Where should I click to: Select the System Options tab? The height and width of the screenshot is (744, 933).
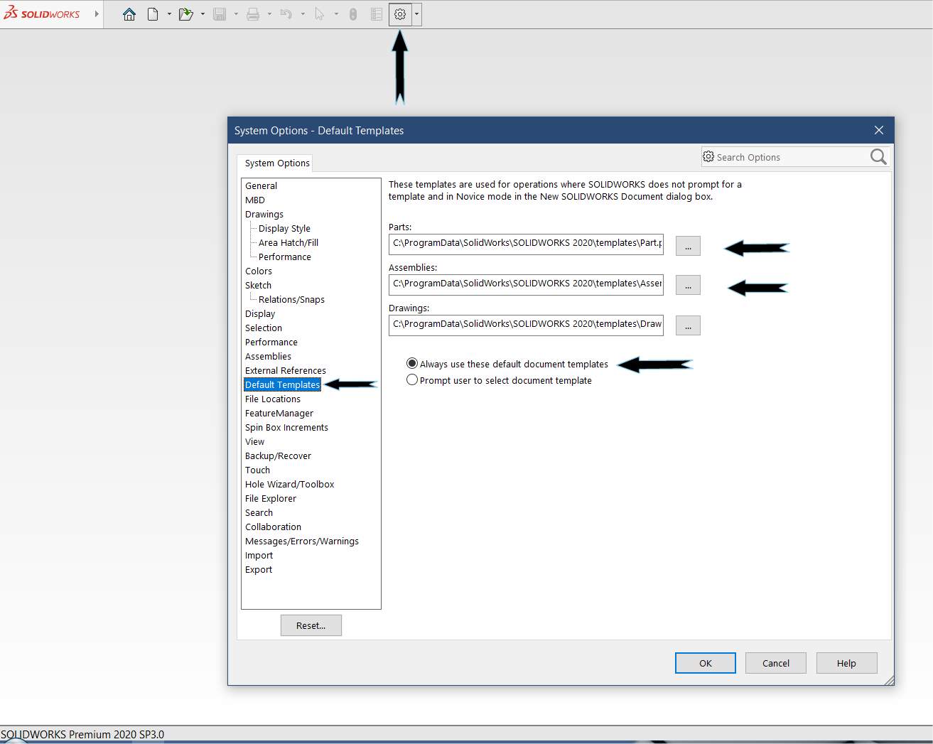[277, 163]
